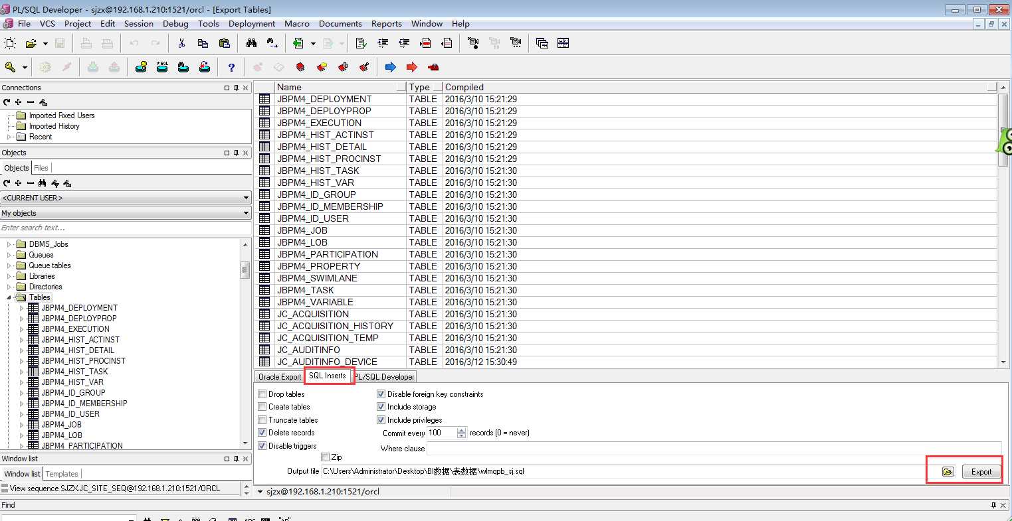Screen dimensions: 1012x521
Task: Click the blue right arrow toolbar icon
Action: pyautogui.click(x=391, y=67)
